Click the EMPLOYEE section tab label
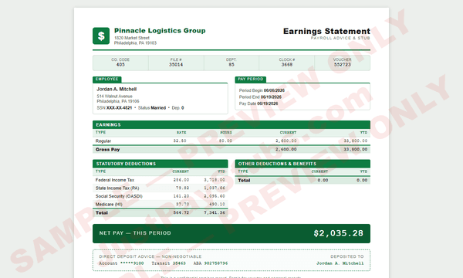This screenshot has width=463, height=278. point(107,80)
